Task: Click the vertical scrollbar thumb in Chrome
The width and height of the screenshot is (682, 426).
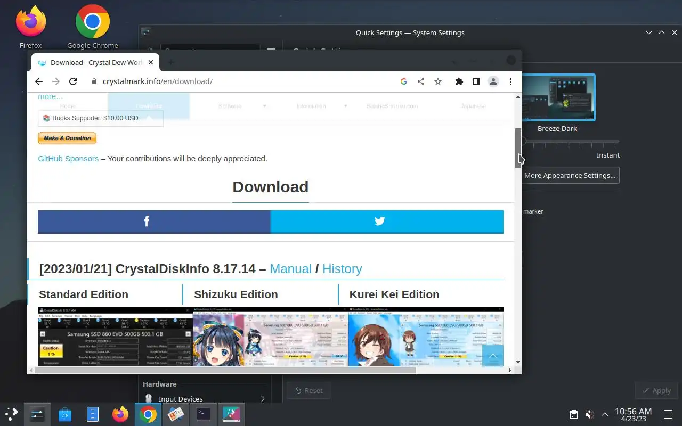Action: (518, 149)
